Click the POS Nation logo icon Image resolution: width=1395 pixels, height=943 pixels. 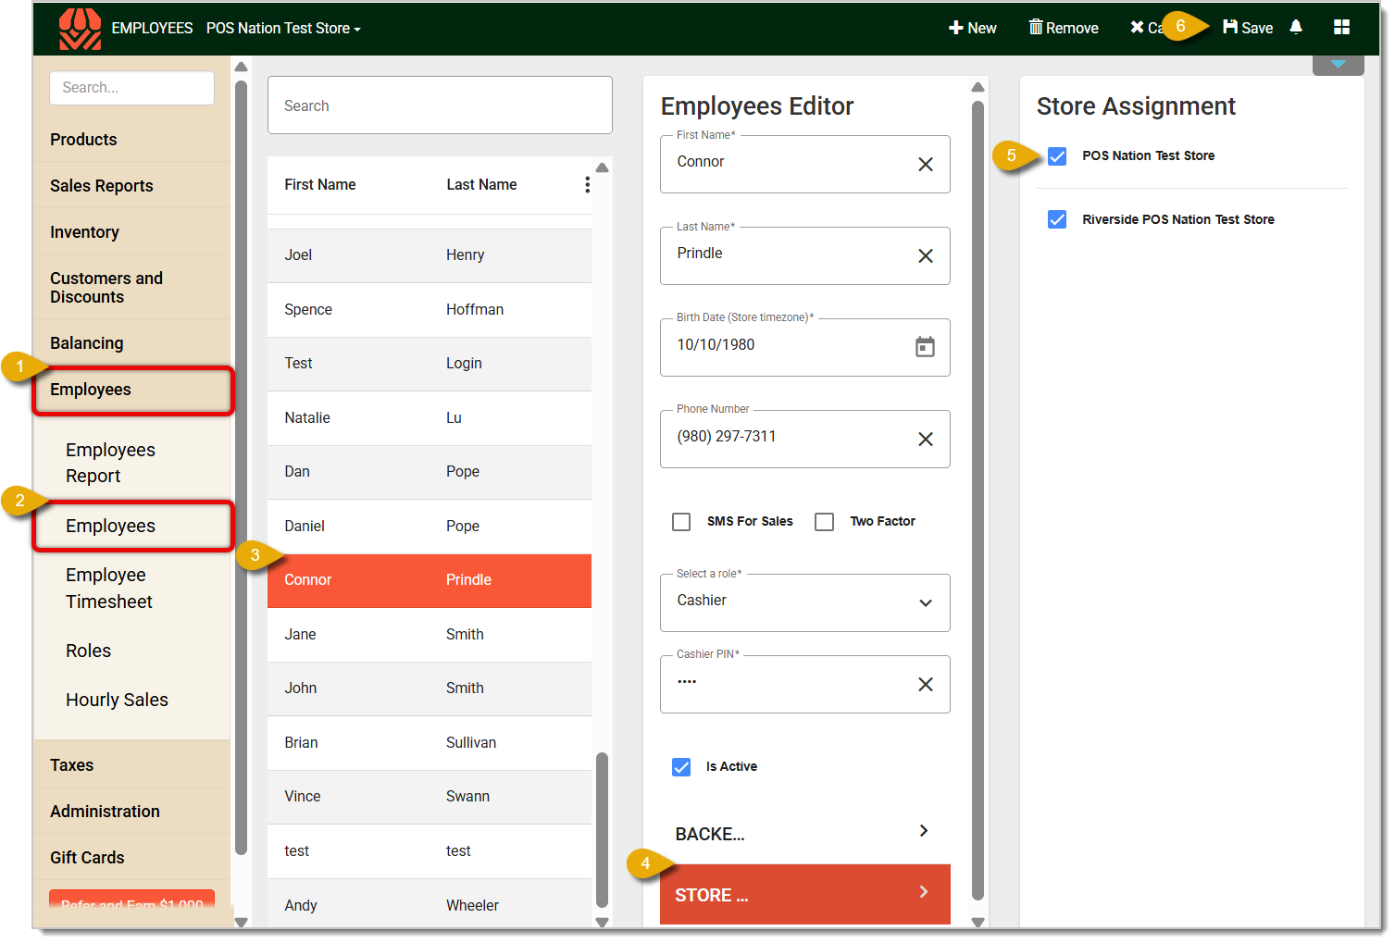pos(80,29)
